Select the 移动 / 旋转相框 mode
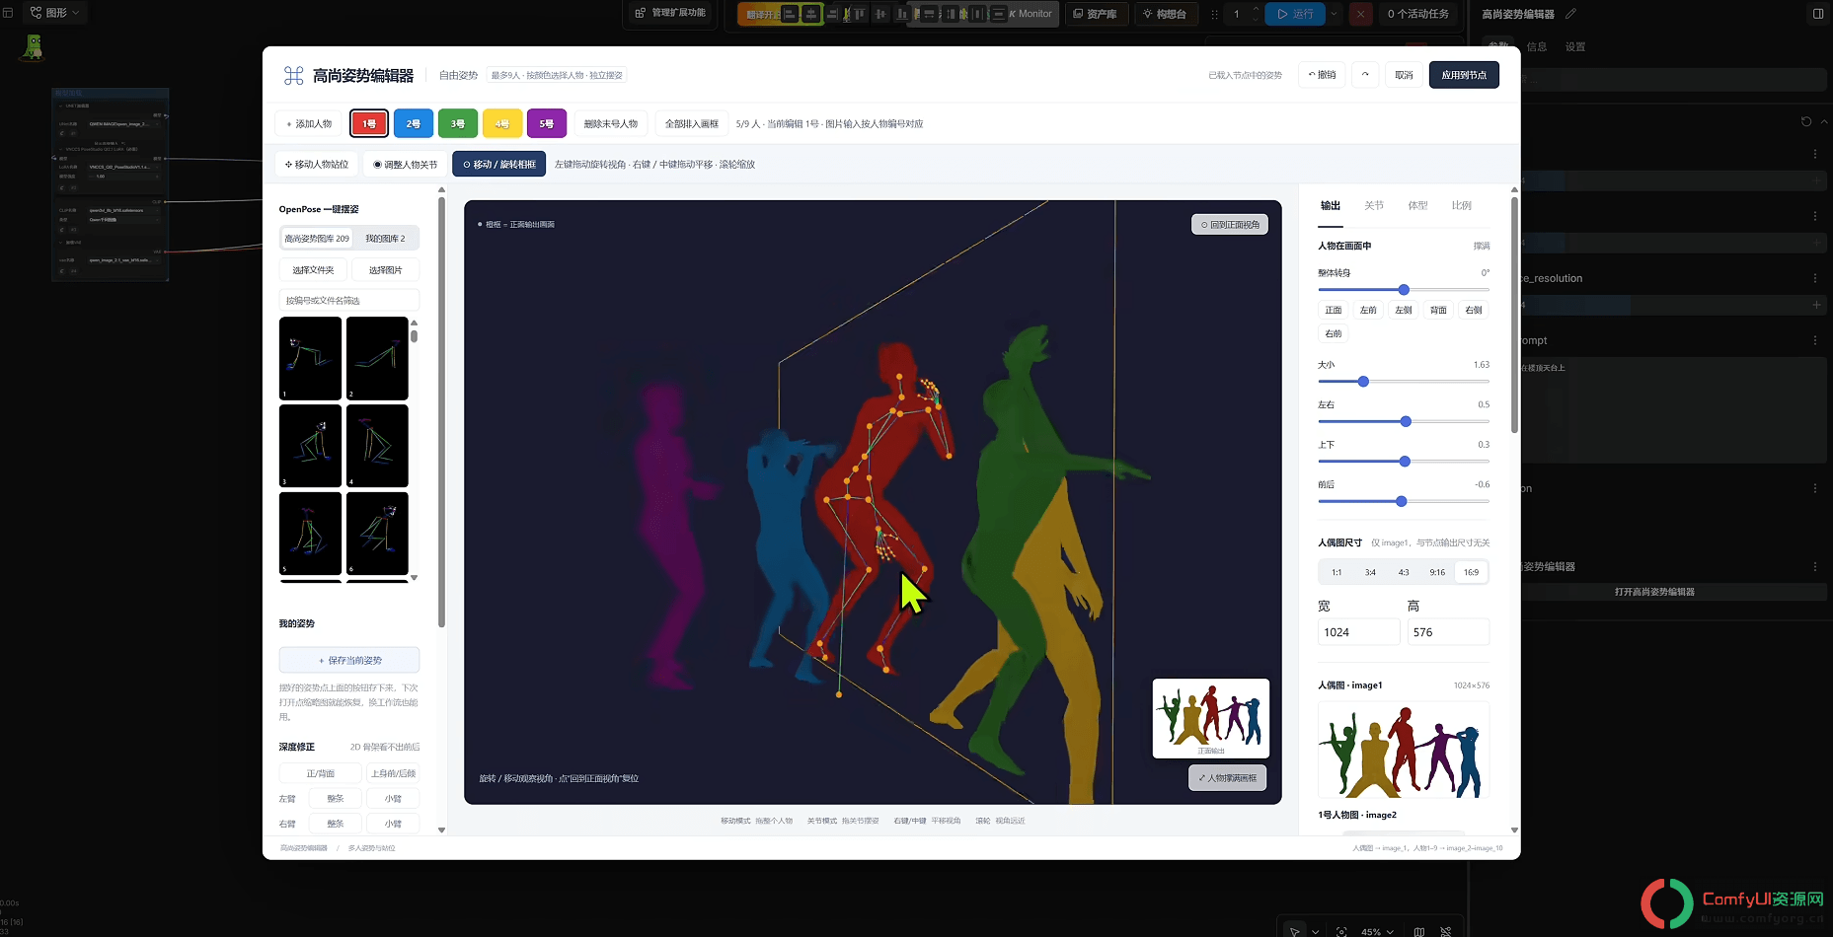1833x937 pixels. click(x=498, y=165)
